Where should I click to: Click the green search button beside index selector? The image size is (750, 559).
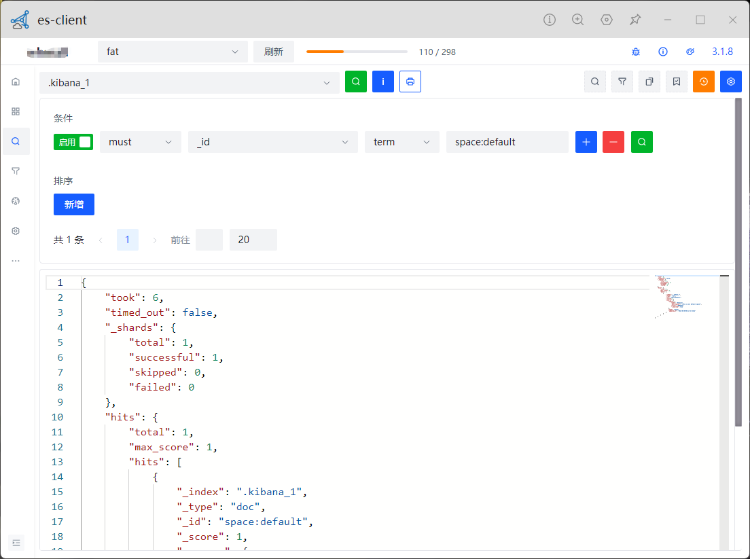356,82
